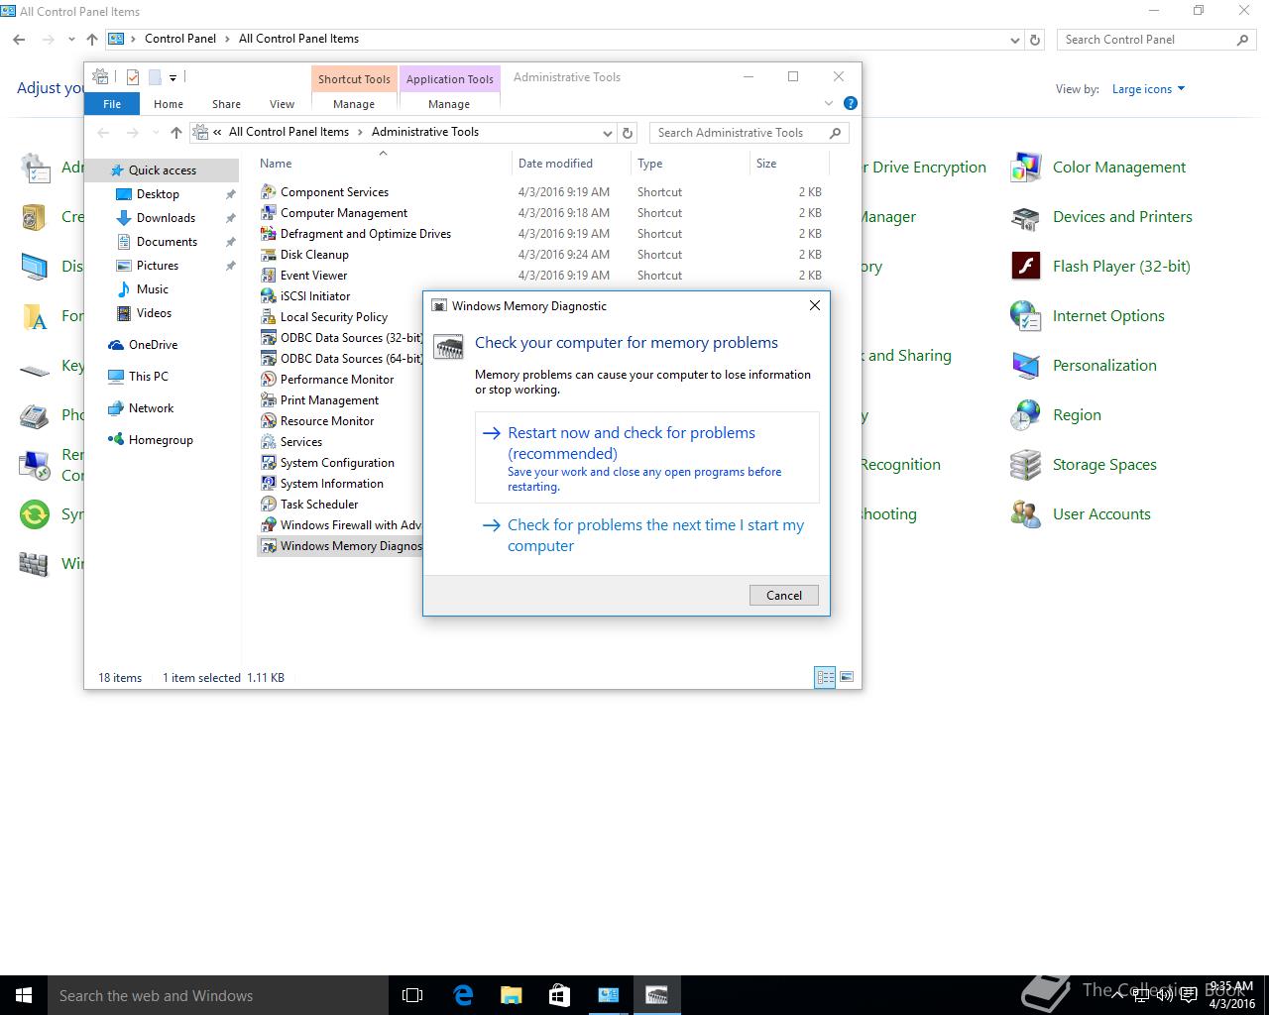
Task: Sort files by Date modified column
Action: pyautogui.click(x=570, y=164)
